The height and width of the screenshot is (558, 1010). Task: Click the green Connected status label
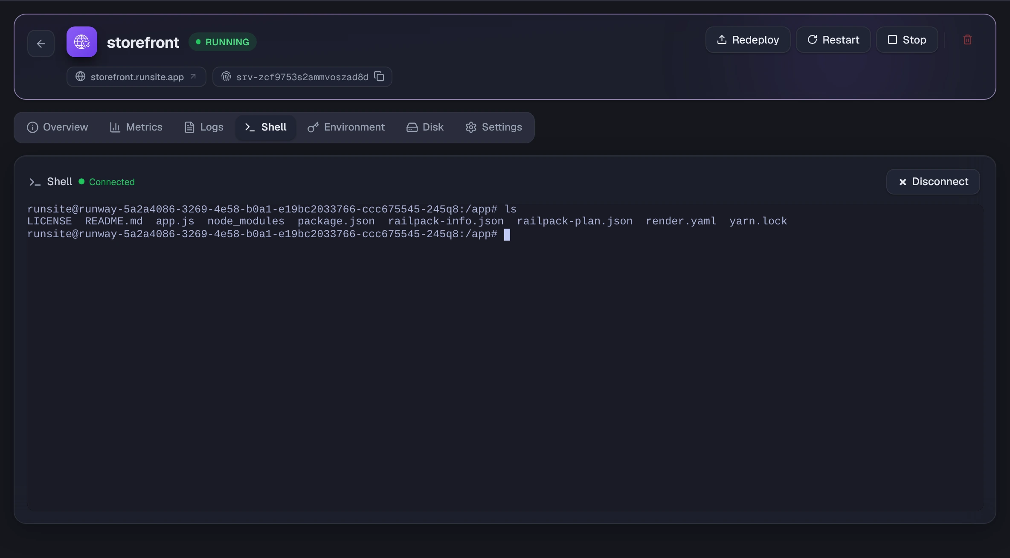[x=112, y=182]
